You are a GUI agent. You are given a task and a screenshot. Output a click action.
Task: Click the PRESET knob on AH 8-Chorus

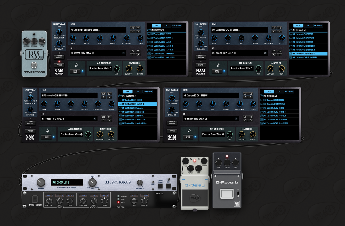[x=41, y=182]
